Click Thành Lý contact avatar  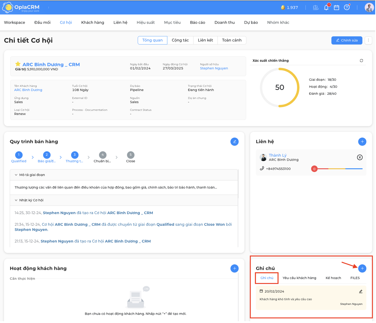coord(263,157)
